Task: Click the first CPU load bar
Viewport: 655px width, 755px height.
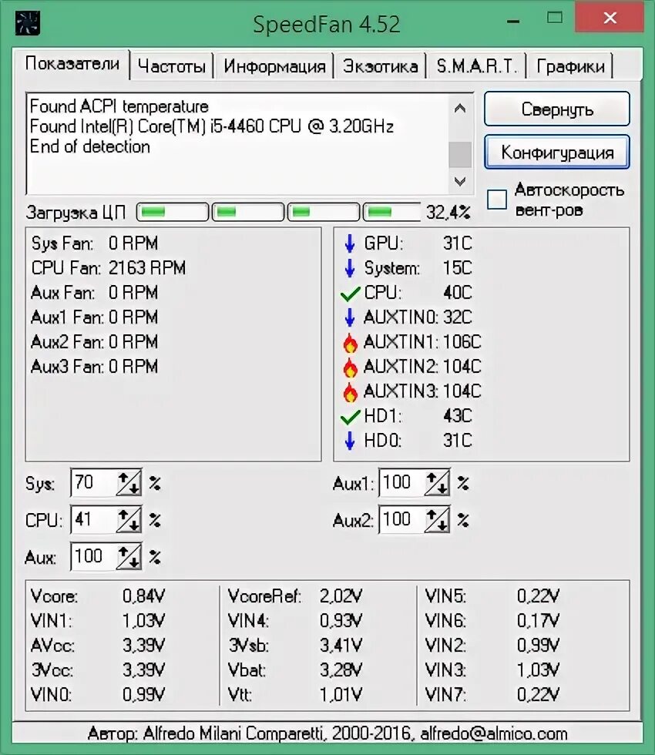Action: click(173, 212)
